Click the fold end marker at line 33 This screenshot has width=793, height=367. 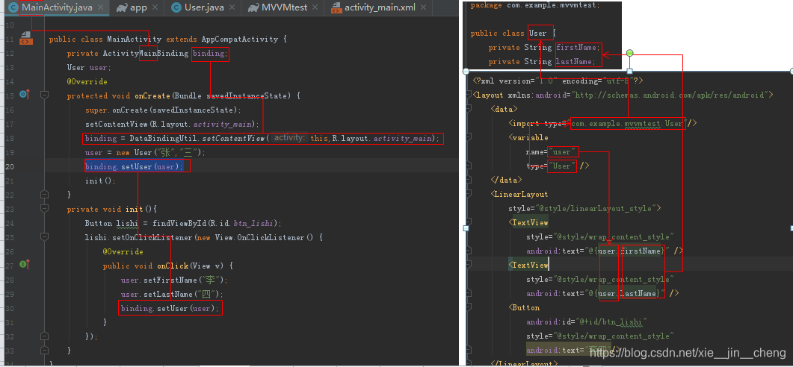pos(45,350)
